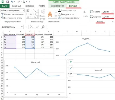Select the elbow arrow connector shape
The width and height of the screenshot is (115, 100).
tap(34, 17)
